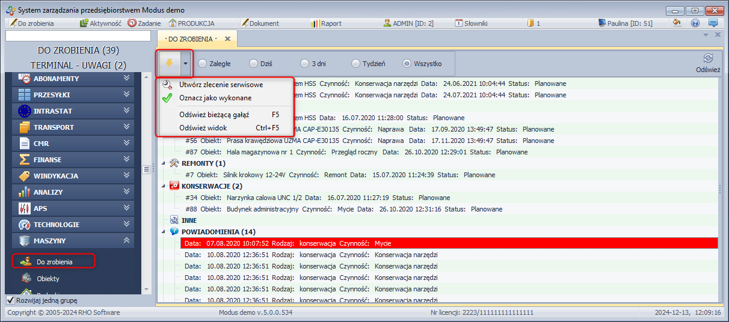This screenshot has width=729, height=322.
Task: Select the Zaległe radio button
Action: 203,64
